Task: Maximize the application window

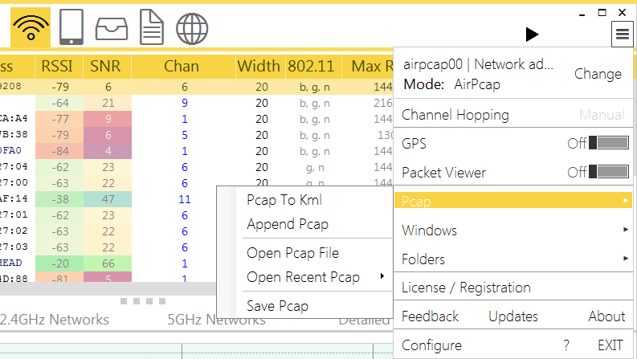Action: [602, 13]
